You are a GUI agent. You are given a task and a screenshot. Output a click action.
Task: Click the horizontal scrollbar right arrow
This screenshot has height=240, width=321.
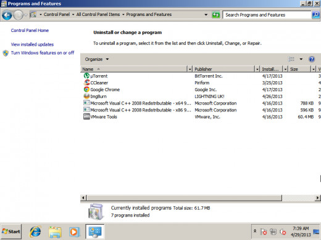pyautogui.click(x=318, y=198)
